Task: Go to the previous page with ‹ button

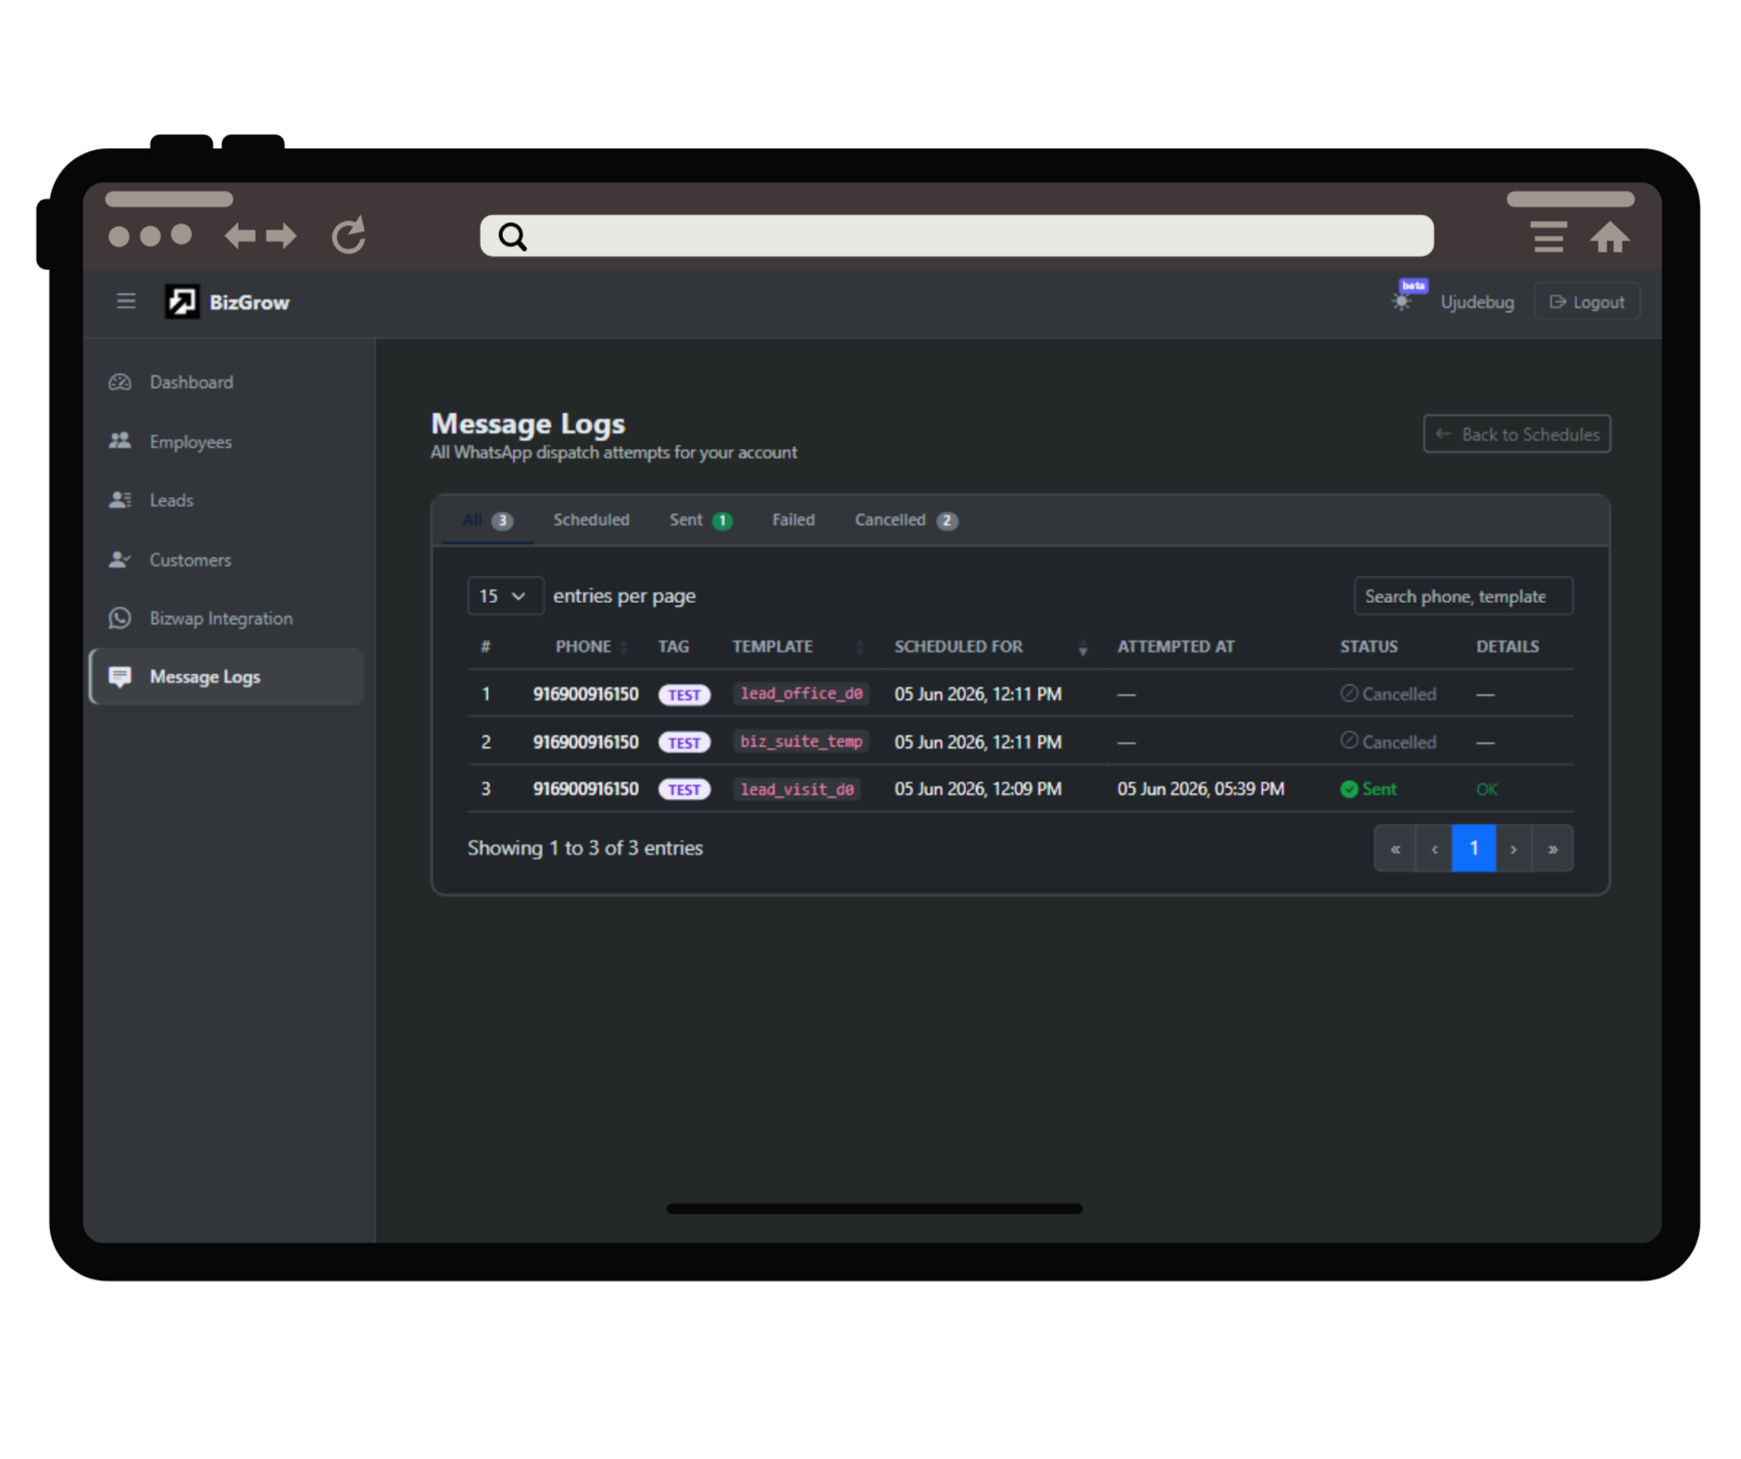Action: tap(1434, 848)
